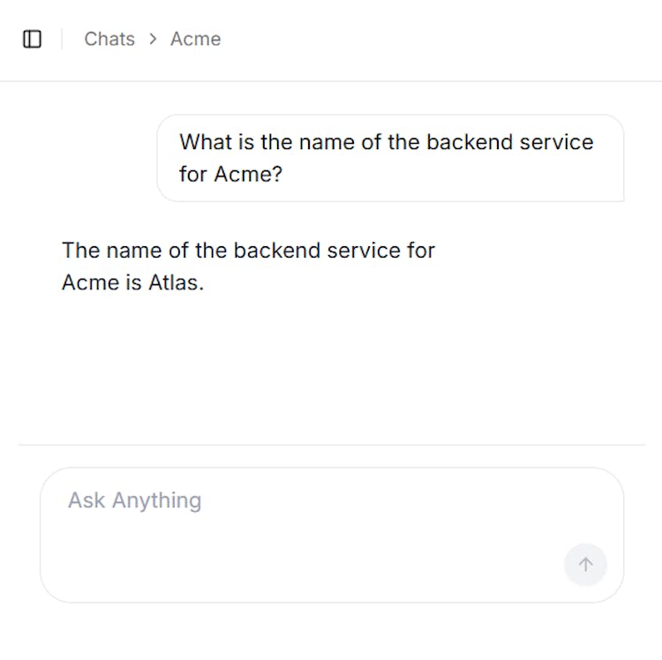
Task: Select the Acme breadcrumb item
Action: click(195, 39)
